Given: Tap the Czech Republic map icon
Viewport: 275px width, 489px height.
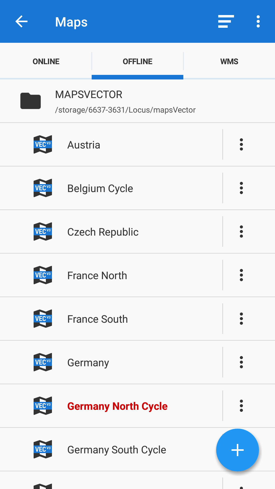Looking at the screenshot, I should (x=43, y=232).
